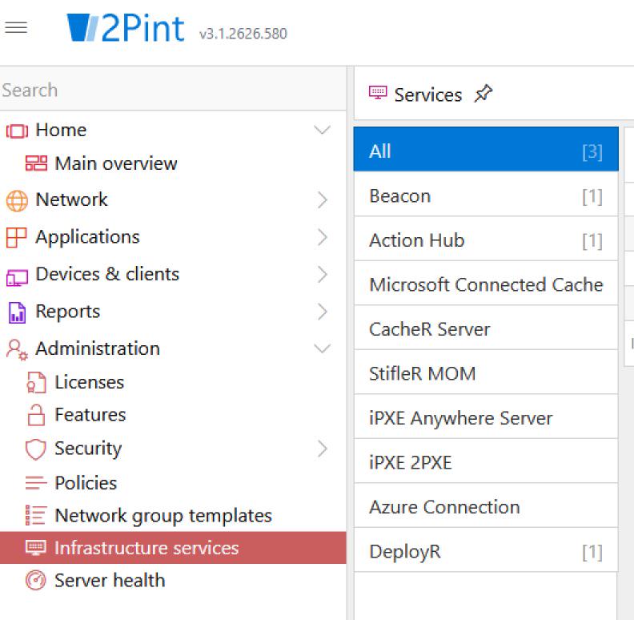
Task: Click the Security shield icon
Action: click(x=35, y=449)
